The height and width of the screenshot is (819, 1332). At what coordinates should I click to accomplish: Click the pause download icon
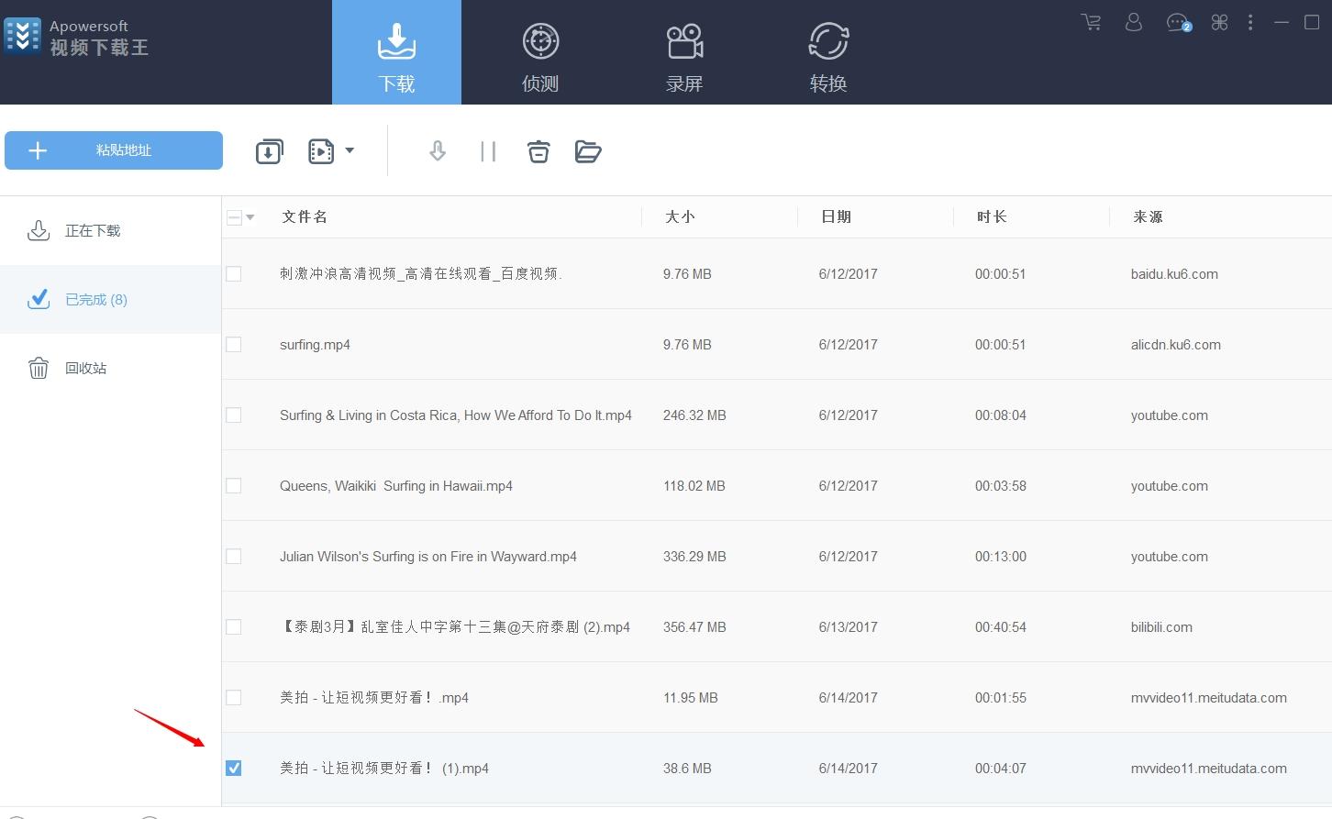tap(488, 151)
